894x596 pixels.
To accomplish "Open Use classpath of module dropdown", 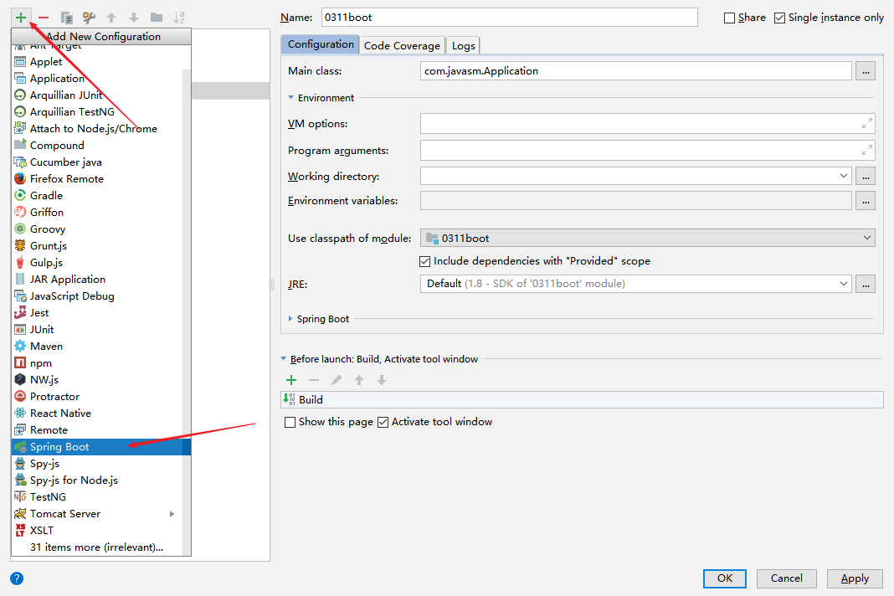I will [647, 238].
